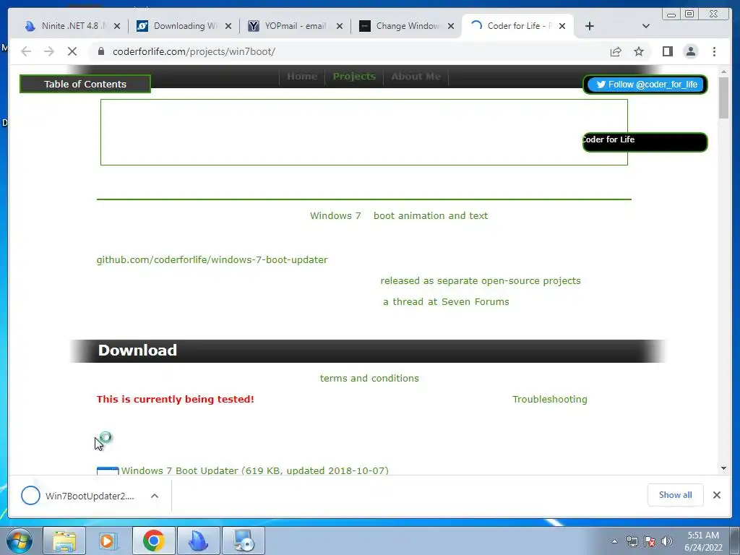
Task: Switch to the Change Windows tab
Action: click(x=407, y=26)
